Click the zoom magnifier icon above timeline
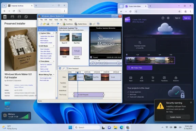This screenshot has height=131, width=196. [x=64, y=69]
